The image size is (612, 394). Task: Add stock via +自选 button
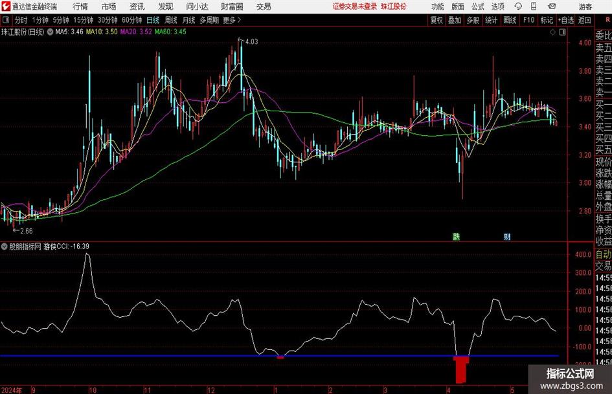point(565,20)
